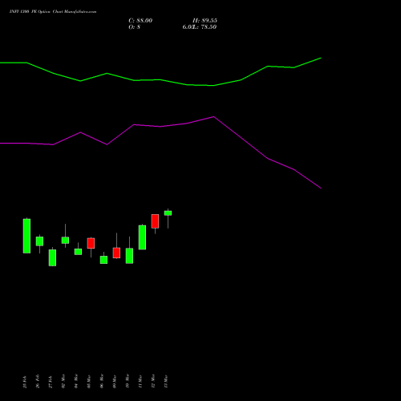Click the '13 Mar' date label
This screenshot has width=401, height=401.
pyautogui.click(x=166, y=382)
